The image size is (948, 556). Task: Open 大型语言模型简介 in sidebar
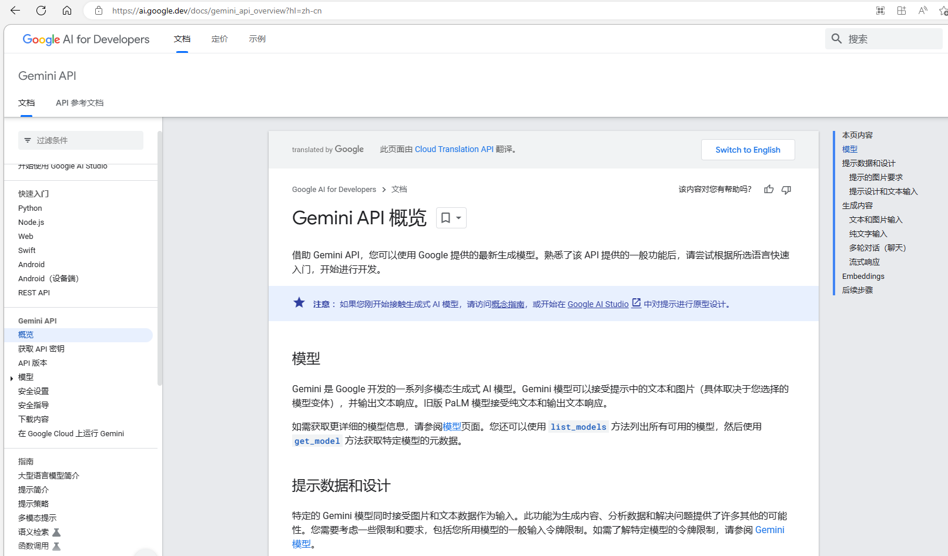point(49,476)
